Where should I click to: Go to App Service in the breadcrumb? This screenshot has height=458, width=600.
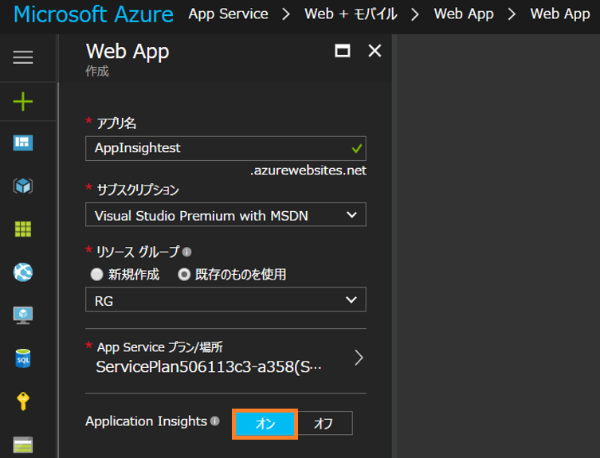point(228,14)
